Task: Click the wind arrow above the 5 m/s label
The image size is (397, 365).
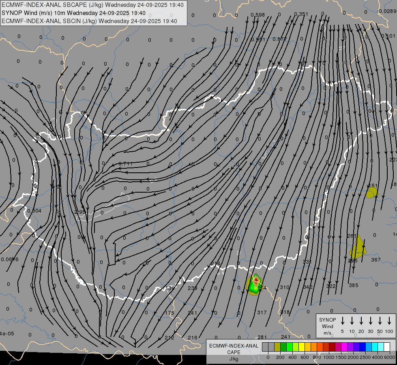Action: [342, 321]
